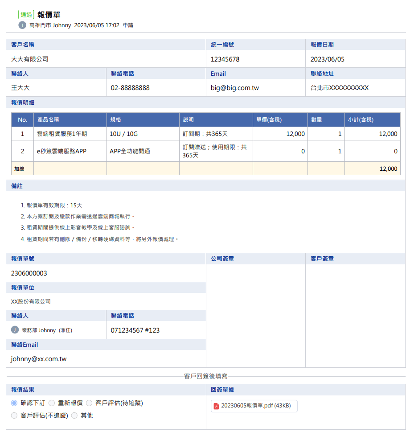Open the 20230605報價單.pdf attachment
Viewport: 414px width, 436px height.
pyautogui.click(x=254, y=406)
